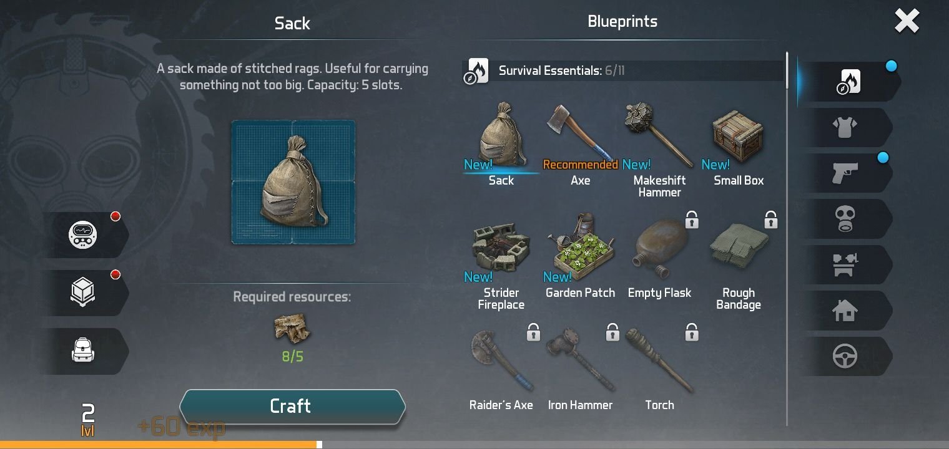949x449 pixels.
Task: Tap the locked Raider's Axe blueprint
Action: pyautogui.click(x=501, y=368)
